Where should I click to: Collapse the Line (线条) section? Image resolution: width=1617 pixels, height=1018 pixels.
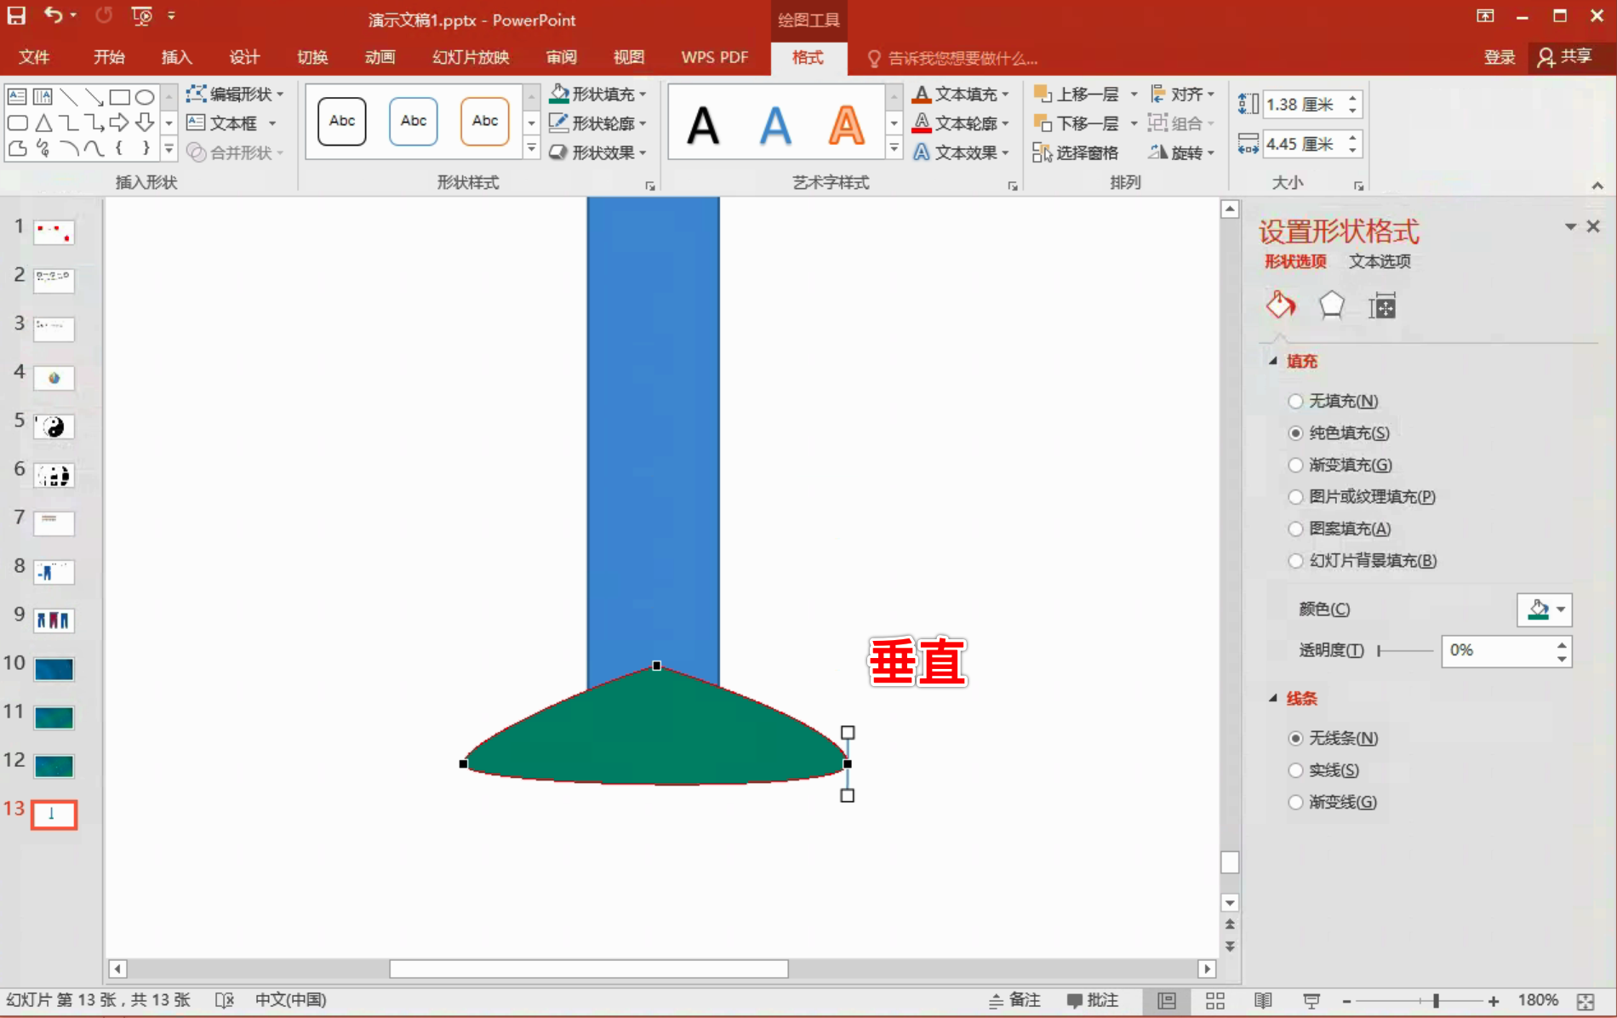(1274, 698)
